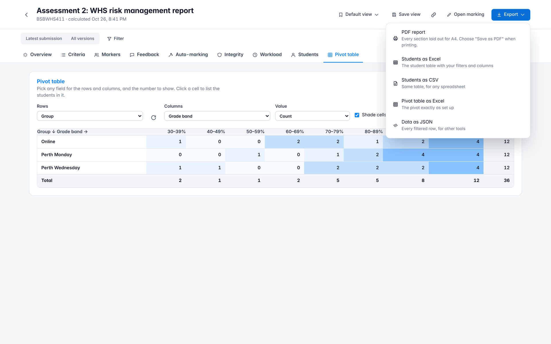Click the Save view button

click(x=406, y=15)
